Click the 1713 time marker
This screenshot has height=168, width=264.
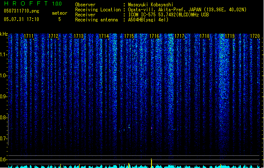point(79,36)
